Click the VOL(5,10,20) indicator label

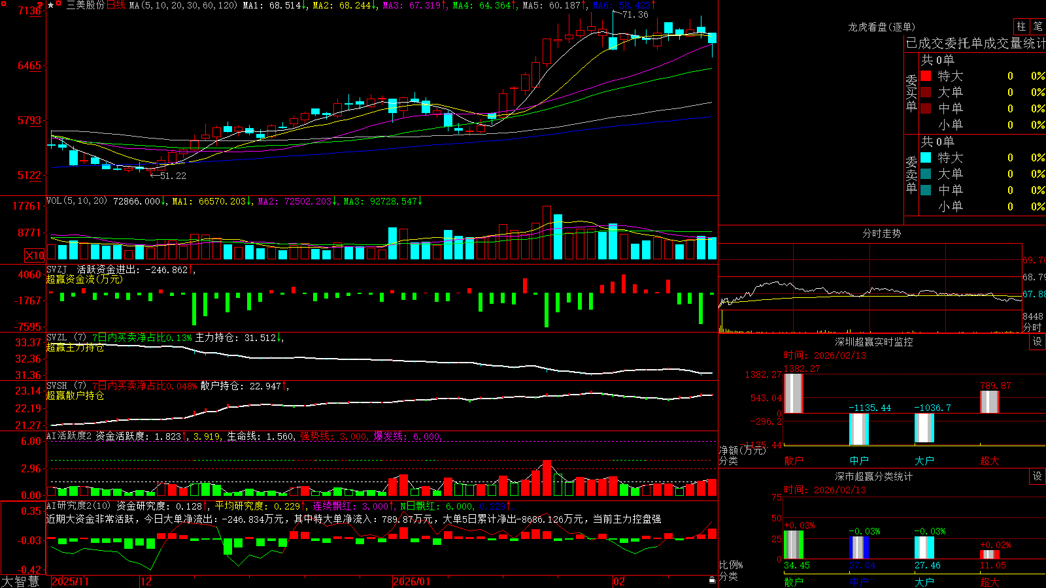pos(76,201)
